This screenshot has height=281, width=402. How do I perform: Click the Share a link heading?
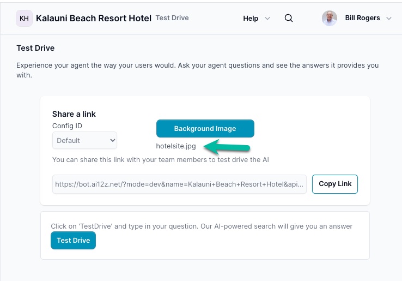74,114
